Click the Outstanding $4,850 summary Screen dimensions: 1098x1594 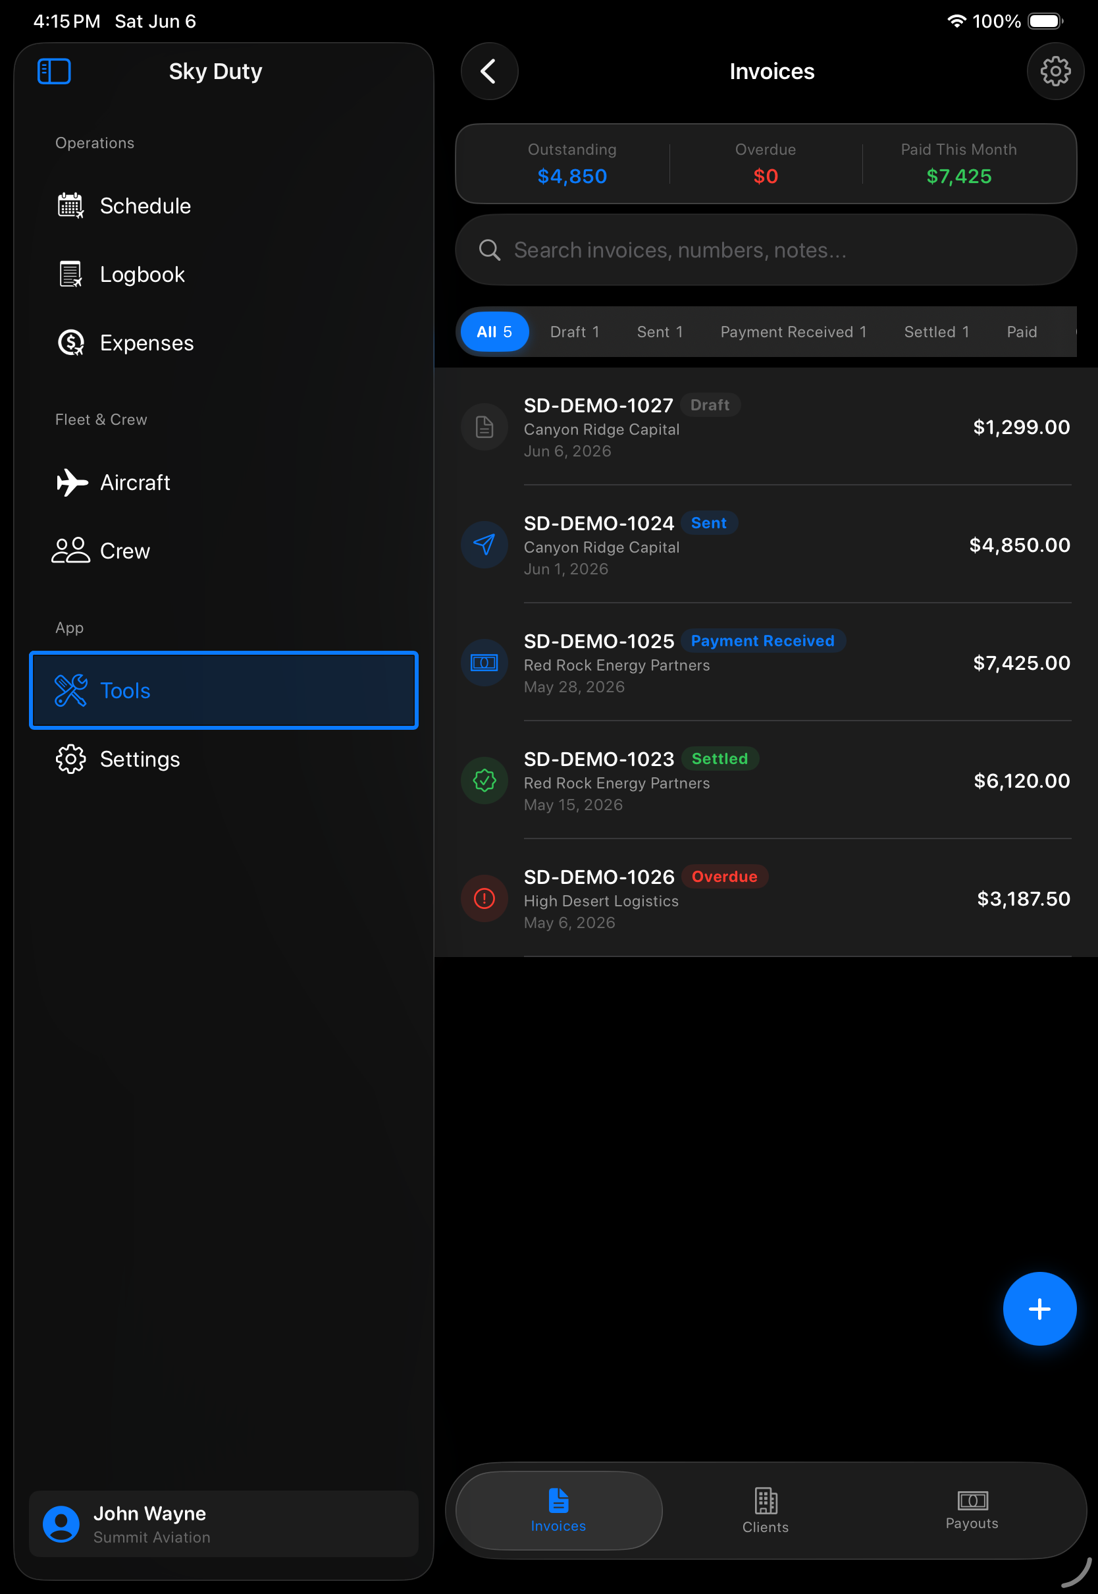coord(571,164)
